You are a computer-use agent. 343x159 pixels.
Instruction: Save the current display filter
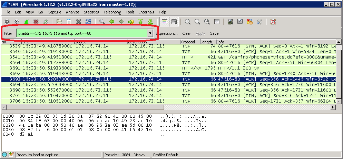pos(214,33)
